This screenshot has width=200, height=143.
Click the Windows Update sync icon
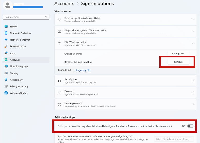[x=6, y=93]
